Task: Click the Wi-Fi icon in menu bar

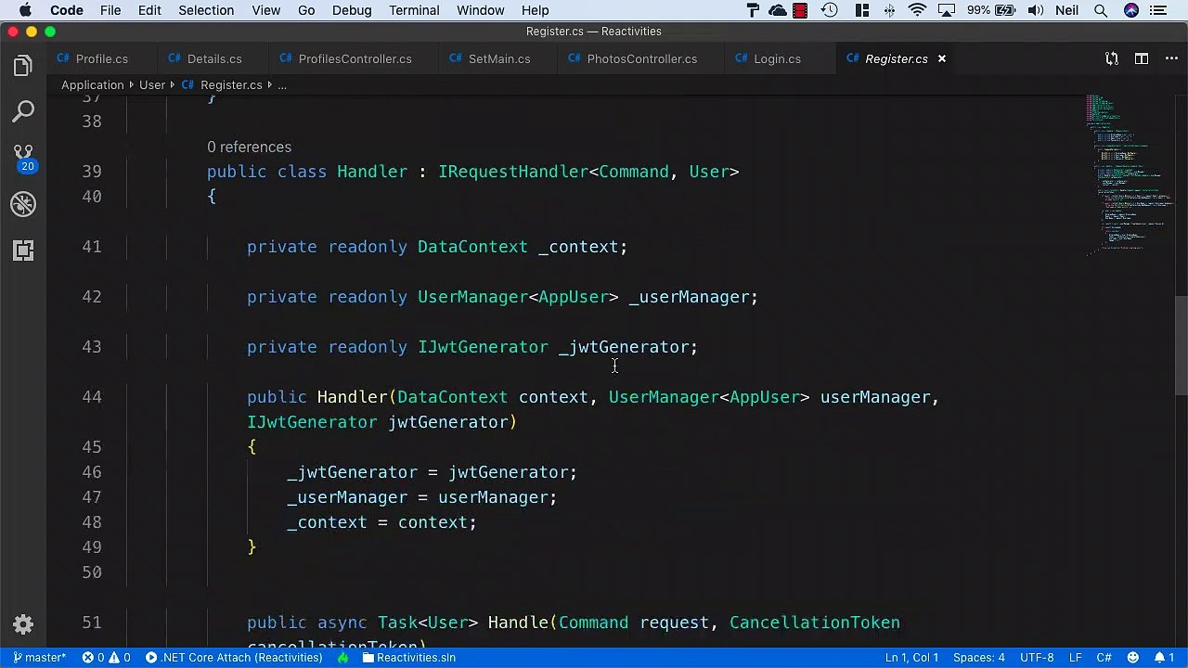Action: tap(917, 10)
